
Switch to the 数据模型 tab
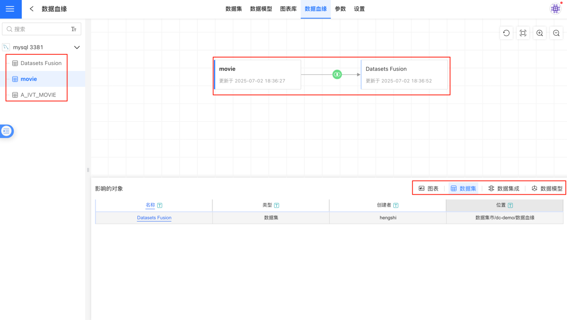(261, 9)
